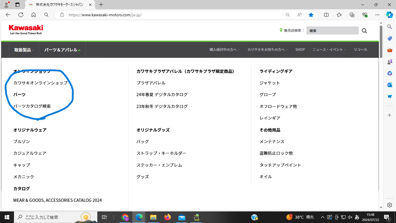Open タッチアップペイント link
396x223 pixels.
[x=280, y=165]
